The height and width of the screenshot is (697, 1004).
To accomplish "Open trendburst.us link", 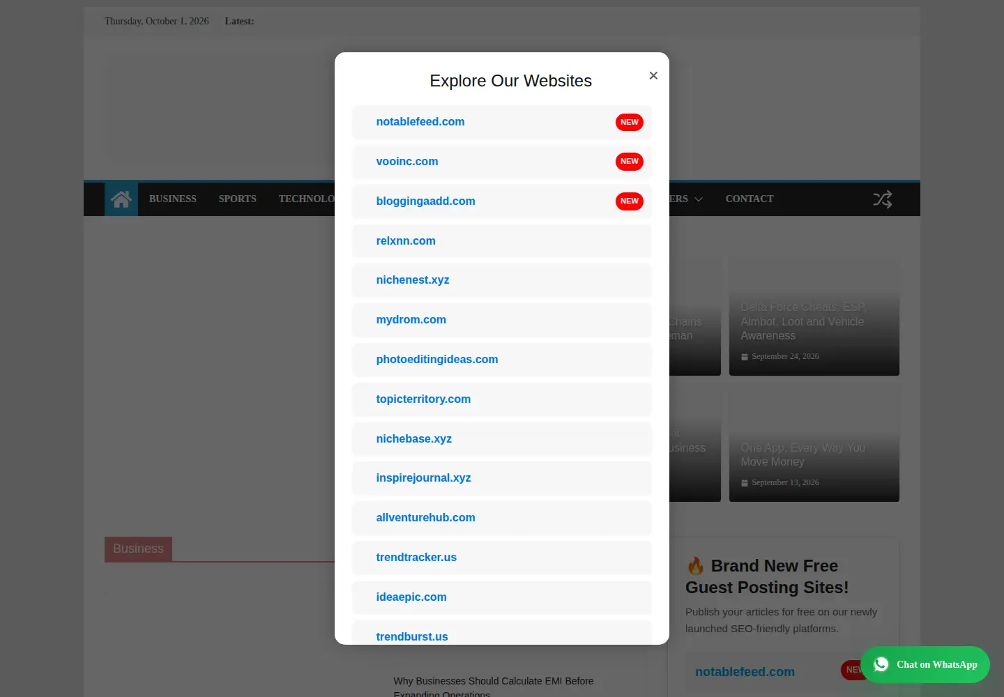I will pos(412,636).
